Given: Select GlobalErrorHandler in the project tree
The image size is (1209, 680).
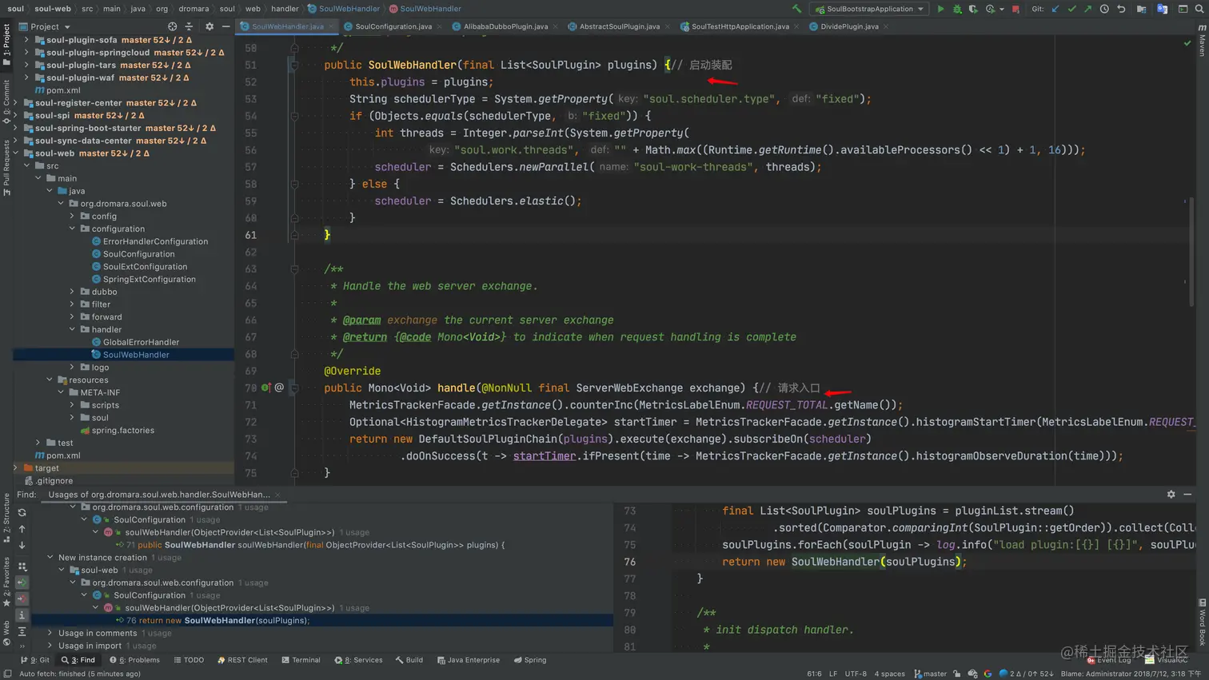Looking at the screenshot, I should (141, 342).
